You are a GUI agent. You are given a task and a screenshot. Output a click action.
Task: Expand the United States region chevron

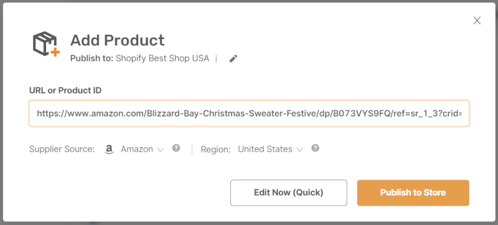coord(299,150)
